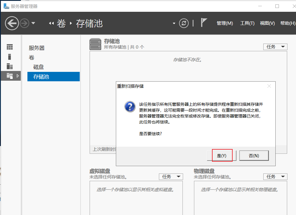Viewport: 296px width, 215px height.
Task: Select File and Storage Services icon
Action: coord(10,76)
